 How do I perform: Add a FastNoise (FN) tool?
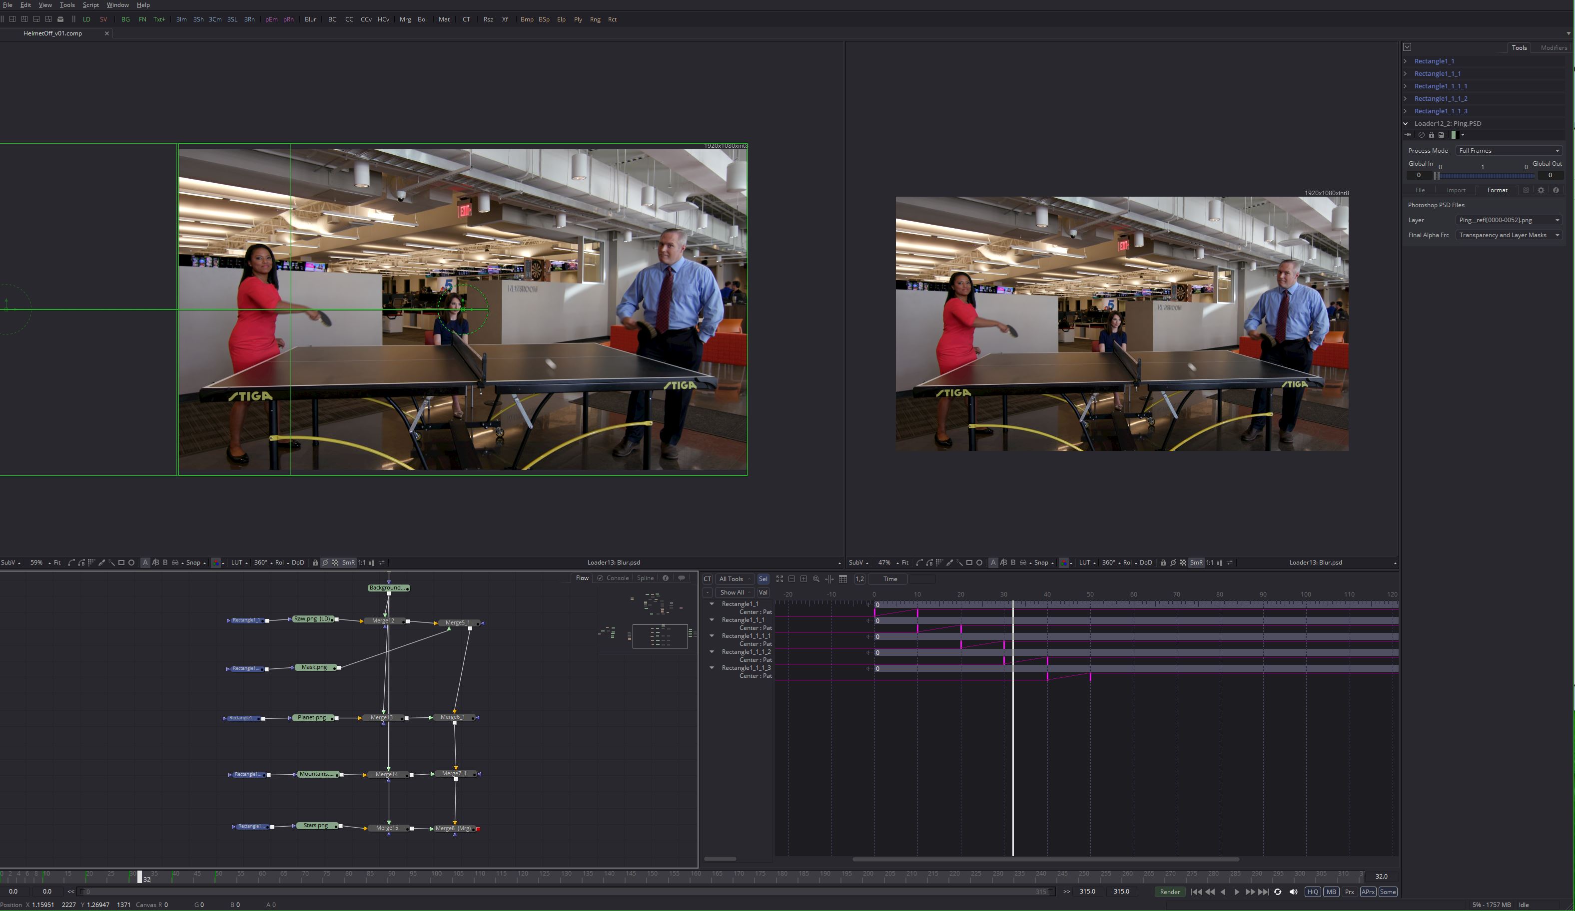pyautogui.click(x=142, y=19)
